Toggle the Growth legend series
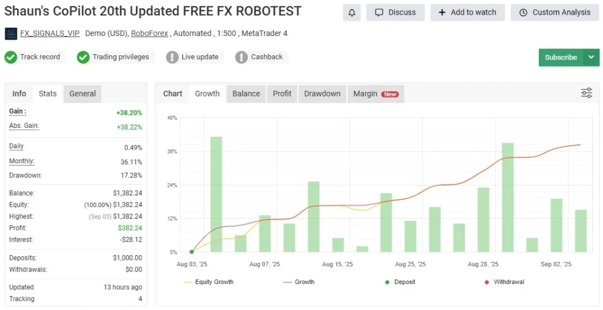 pos(299,282)
